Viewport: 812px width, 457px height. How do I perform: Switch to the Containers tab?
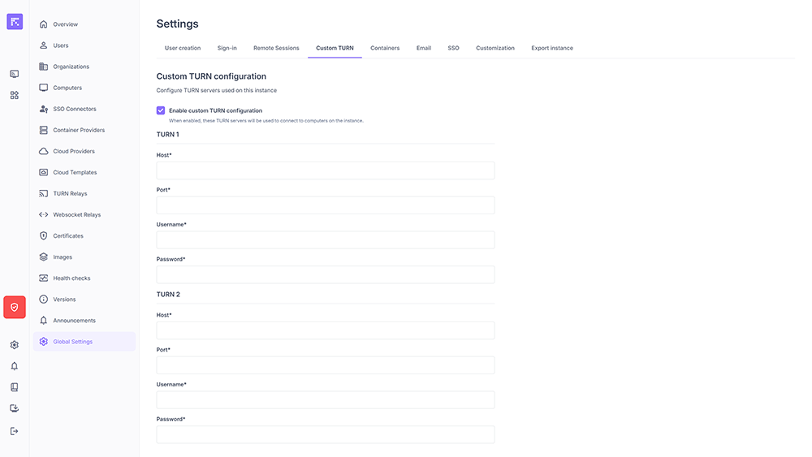[385, 48]
